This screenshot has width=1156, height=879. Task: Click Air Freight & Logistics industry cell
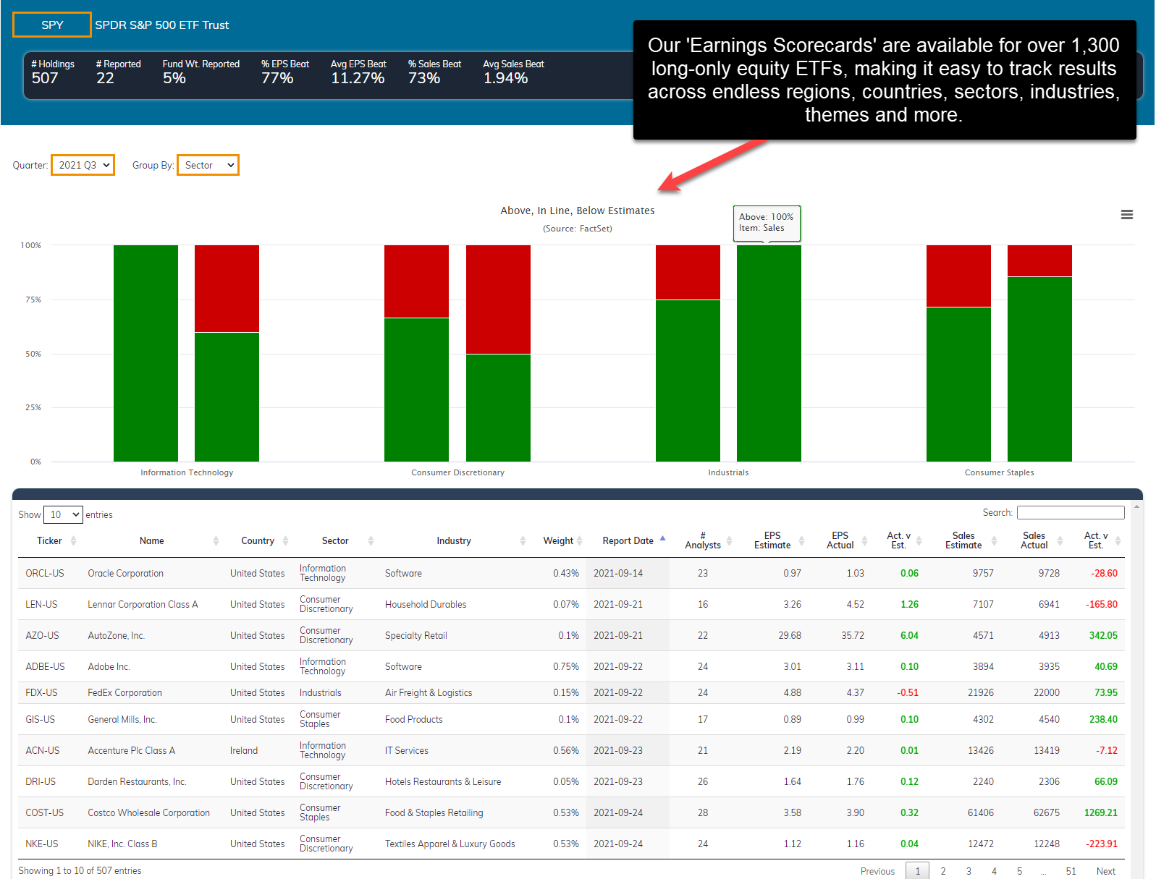coord(429,692)
